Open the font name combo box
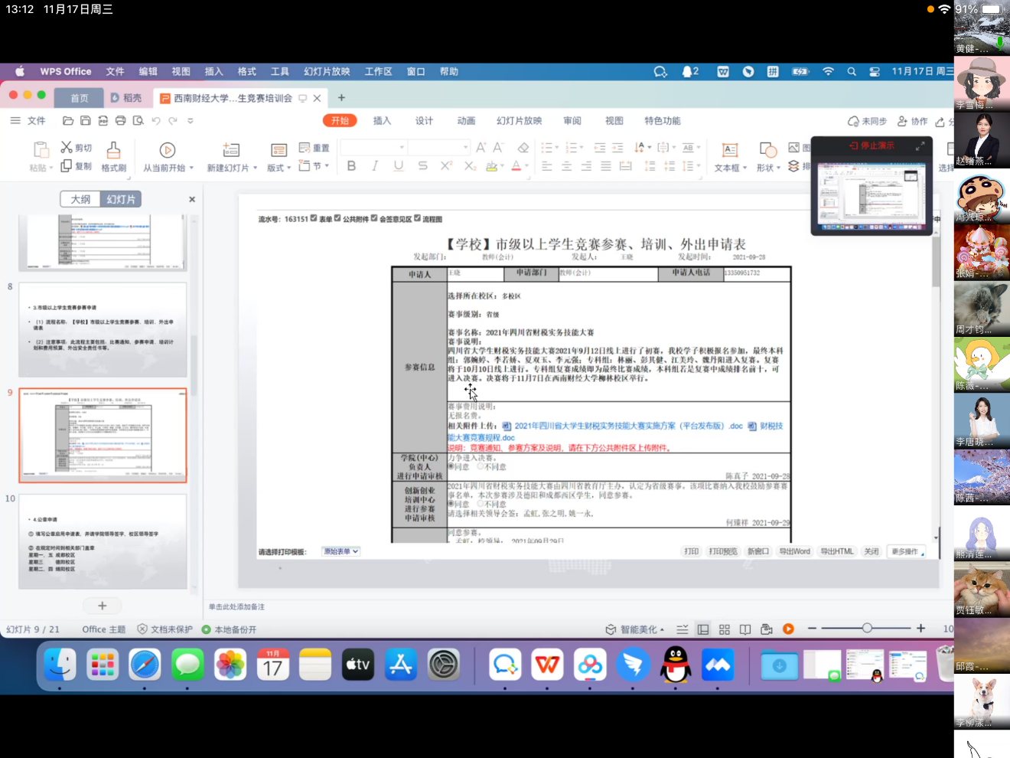Screen dimensions: 1010x758 point(373,147)
